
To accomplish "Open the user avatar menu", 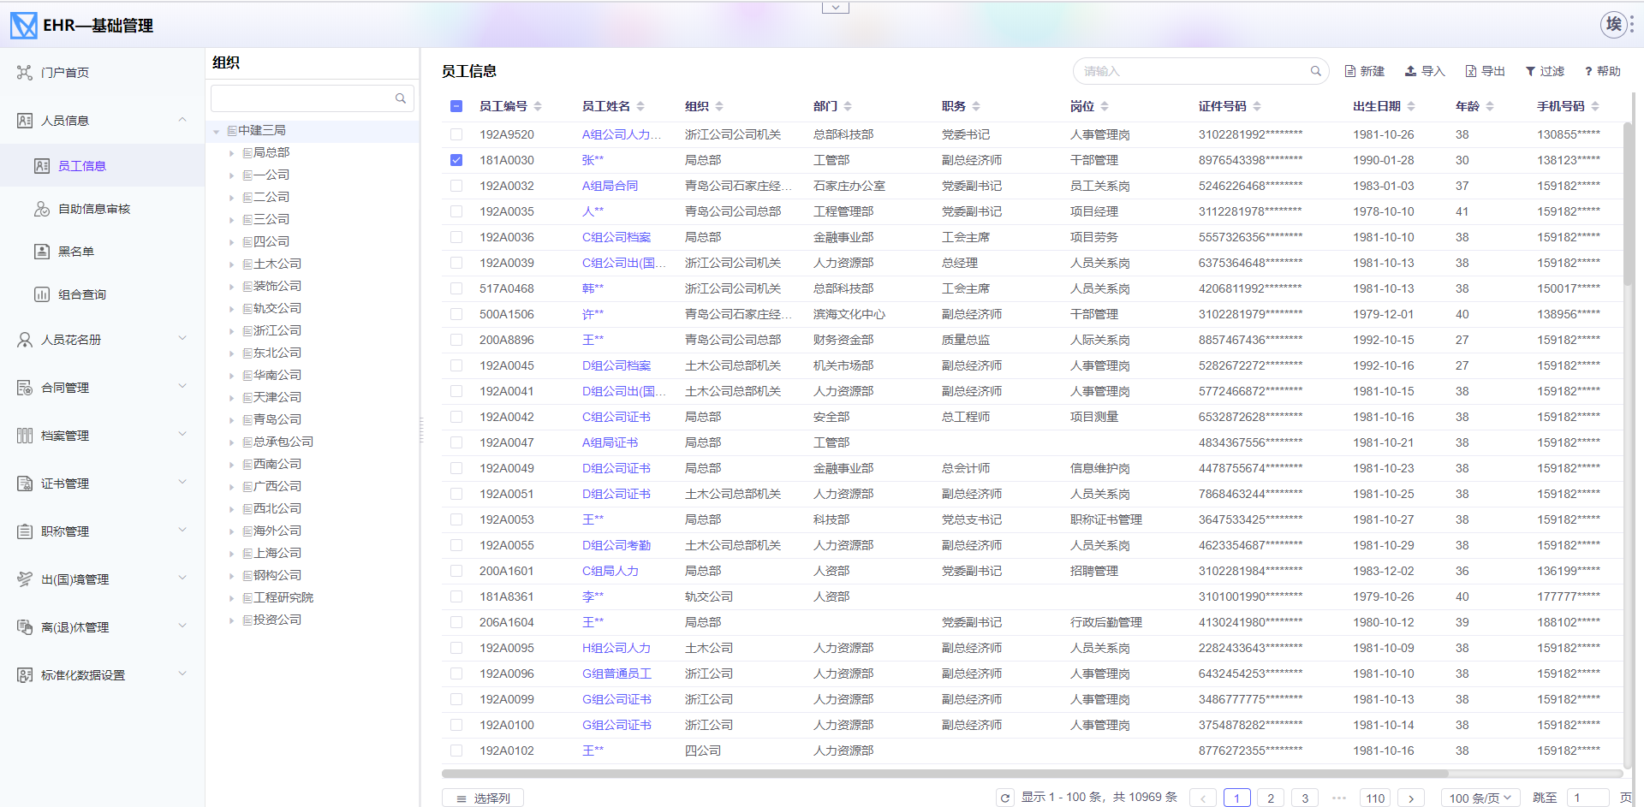I will [1613, 24].
